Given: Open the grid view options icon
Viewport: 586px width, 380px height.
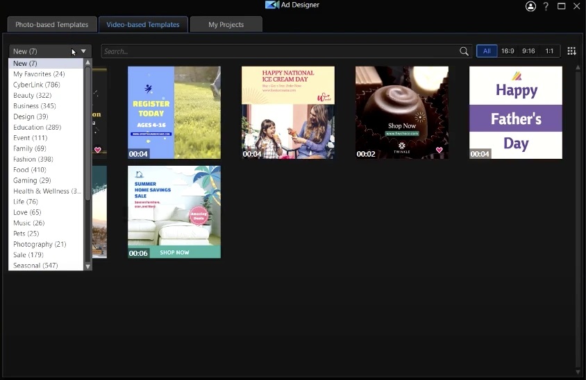Looking at the screenshot, I should [571, 51].
